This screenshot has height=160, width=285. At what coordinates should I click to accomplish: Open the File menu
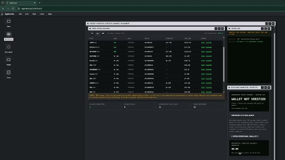20,14
